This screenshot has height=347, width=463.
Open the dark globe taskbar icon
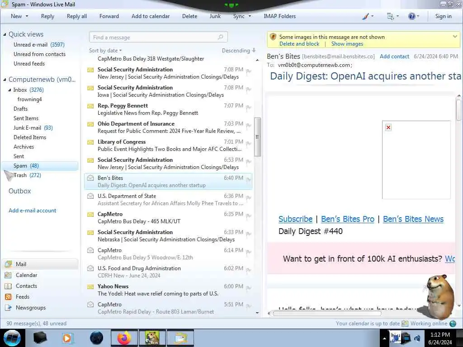[97, 338]
